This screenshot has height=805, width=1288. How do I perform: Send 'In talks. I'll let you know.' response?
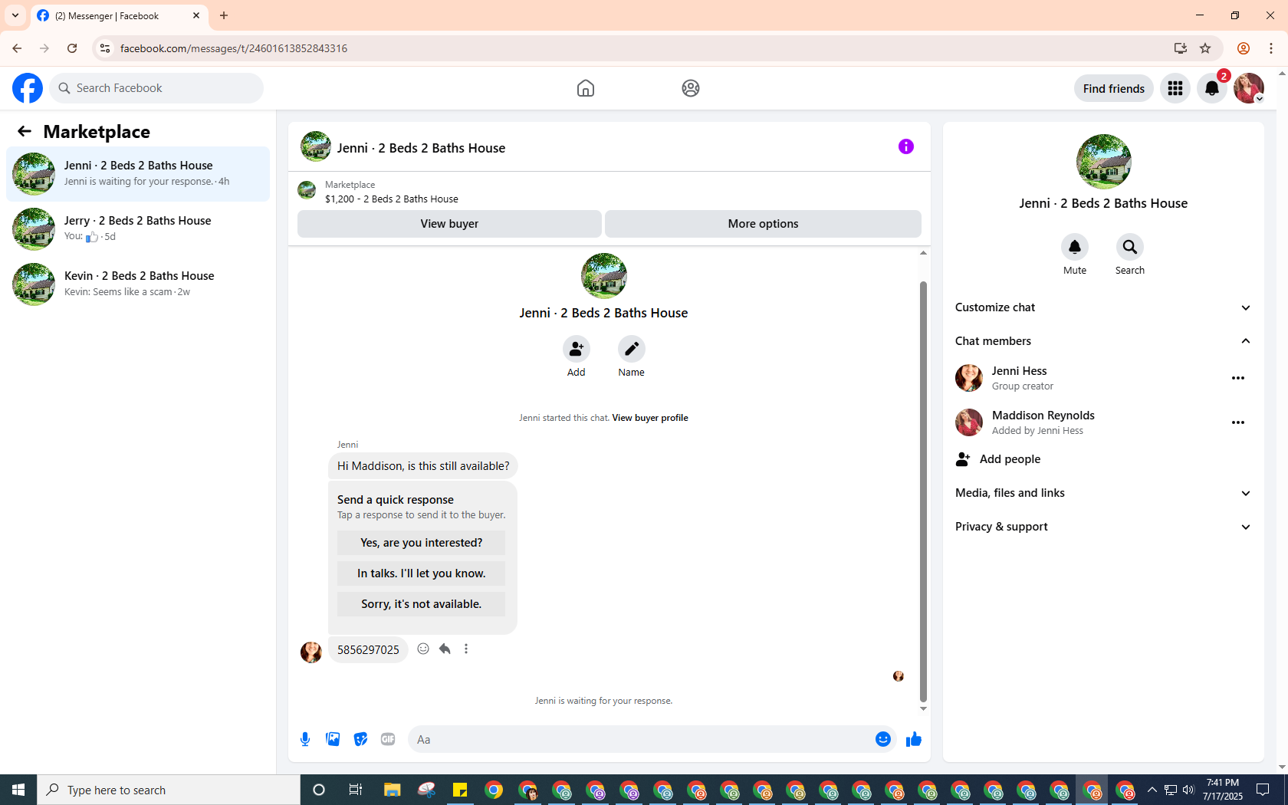pos(421,573)
